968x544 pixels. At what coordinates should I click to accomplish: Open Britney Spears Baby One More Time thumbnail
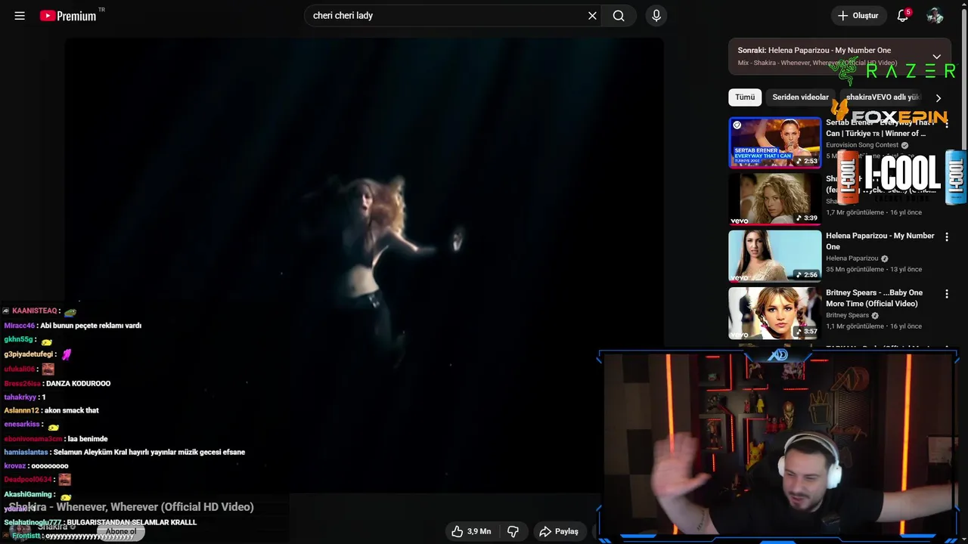(774, 313)
